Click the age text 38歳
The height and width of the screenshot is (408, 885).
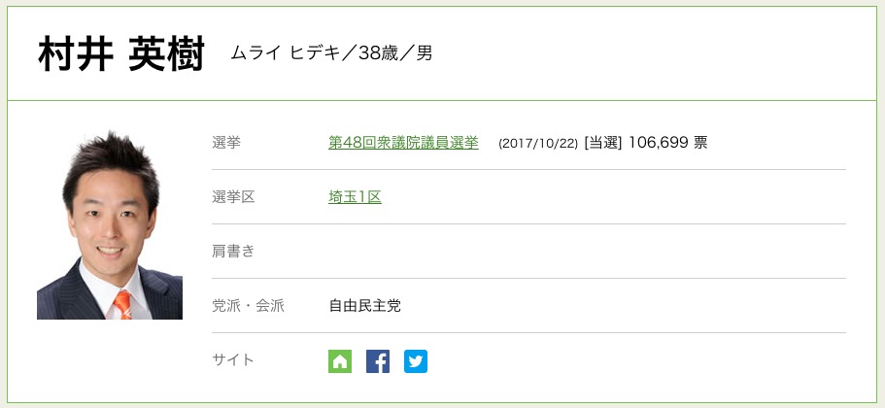(x=383, y=53)
